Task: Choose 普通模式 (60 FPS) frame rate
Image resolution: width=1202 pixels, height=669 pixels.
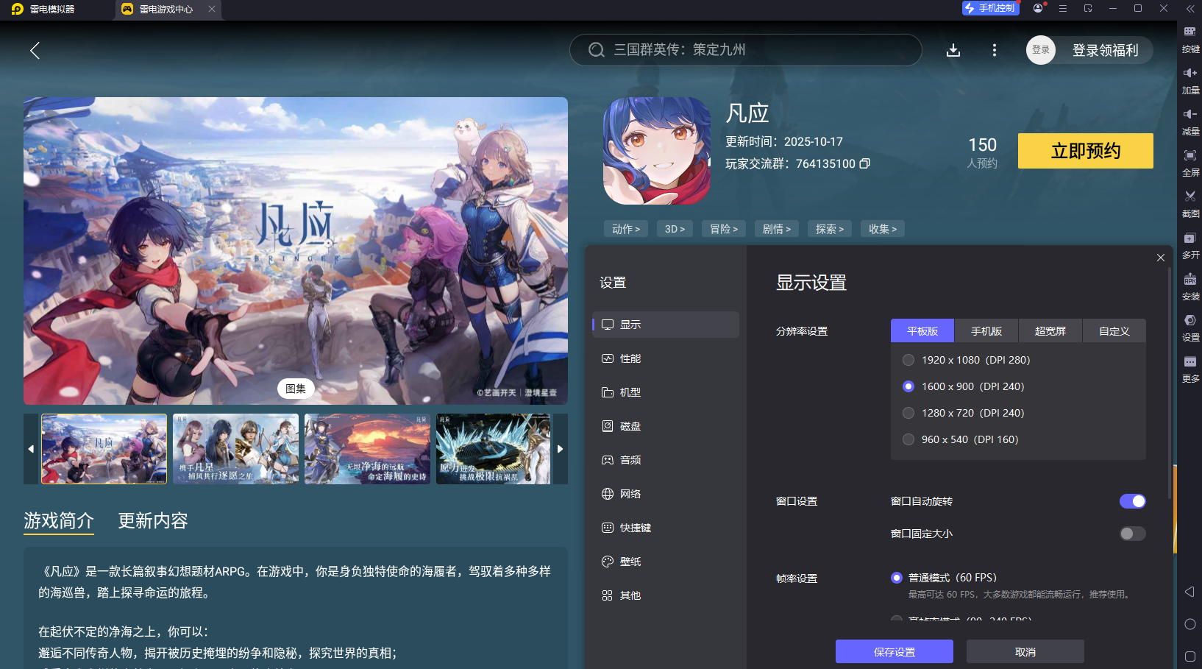Action: tap(897, 578)
